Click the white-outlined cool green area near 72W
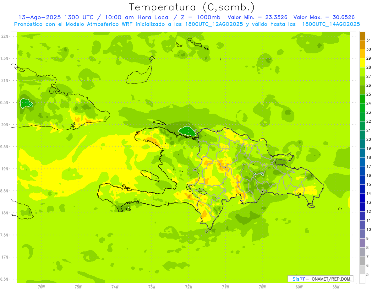The width and height of the screenshot is (377, 291). click(187, 131)
